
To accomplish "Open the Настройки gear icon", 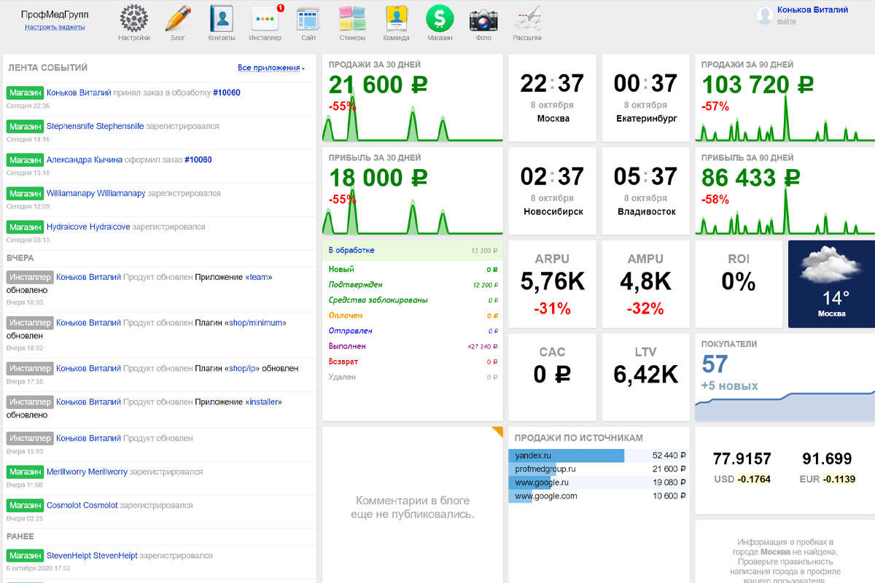I will [x=134, y=19].
